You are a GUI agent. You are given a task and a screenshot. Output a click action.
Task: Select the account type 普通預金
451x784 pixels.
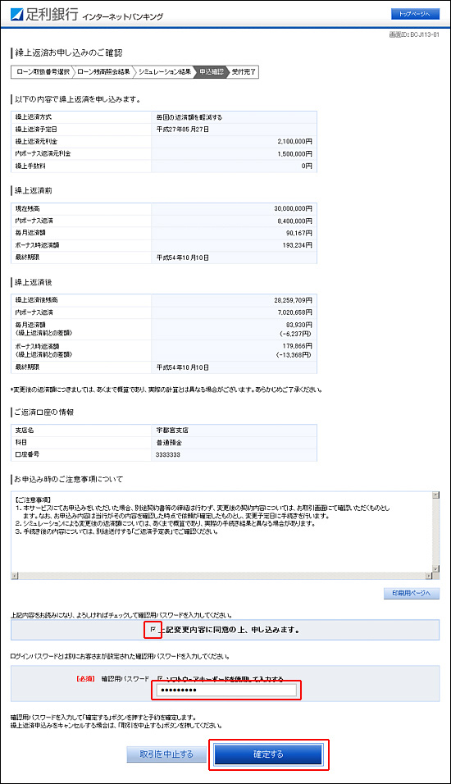point(169,443)
